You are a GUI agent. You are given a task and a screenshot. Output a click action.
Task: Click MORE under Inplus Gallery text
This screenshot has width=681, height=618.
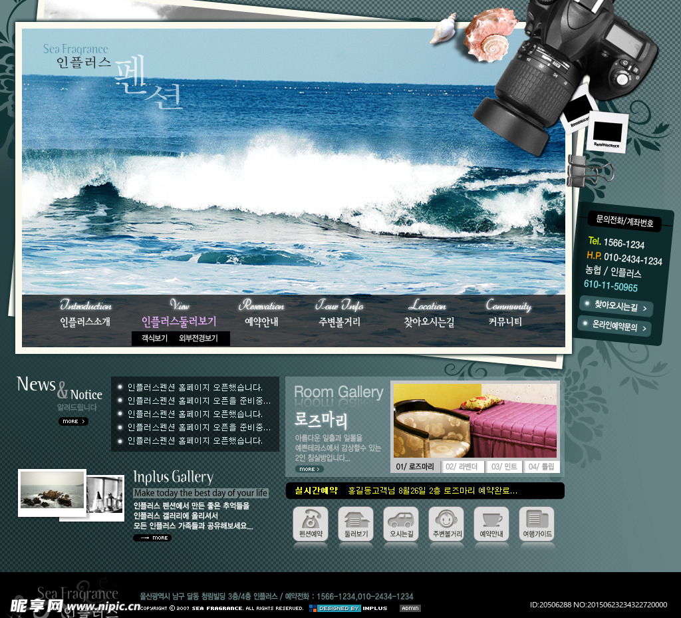tap(152, 538)
